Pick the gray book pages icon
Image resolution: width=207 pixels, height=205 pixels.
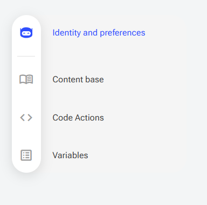[26, 80]
